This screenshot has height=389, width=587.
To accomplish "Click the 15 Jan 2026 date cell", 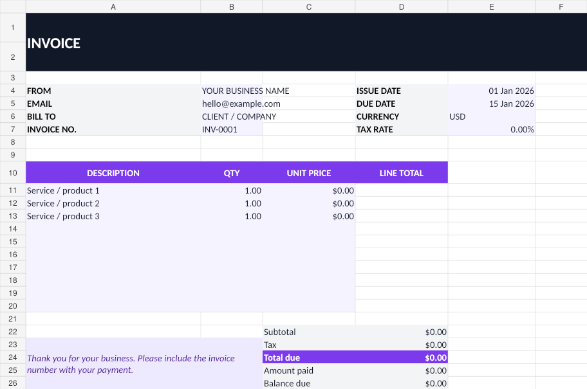I will click(492, 104).
